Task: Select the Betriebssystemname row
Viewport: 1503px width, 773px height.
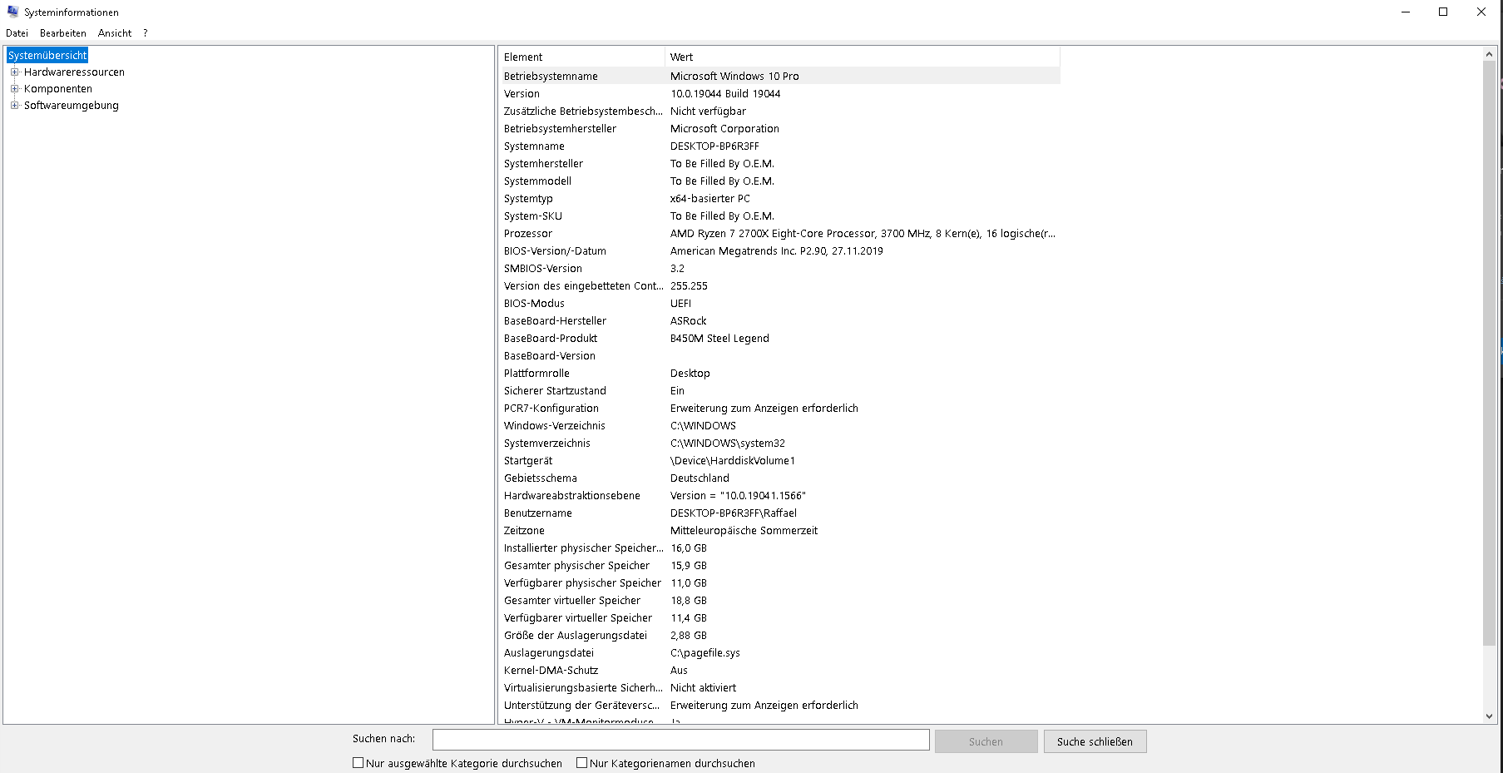Action: pos(779,76)
